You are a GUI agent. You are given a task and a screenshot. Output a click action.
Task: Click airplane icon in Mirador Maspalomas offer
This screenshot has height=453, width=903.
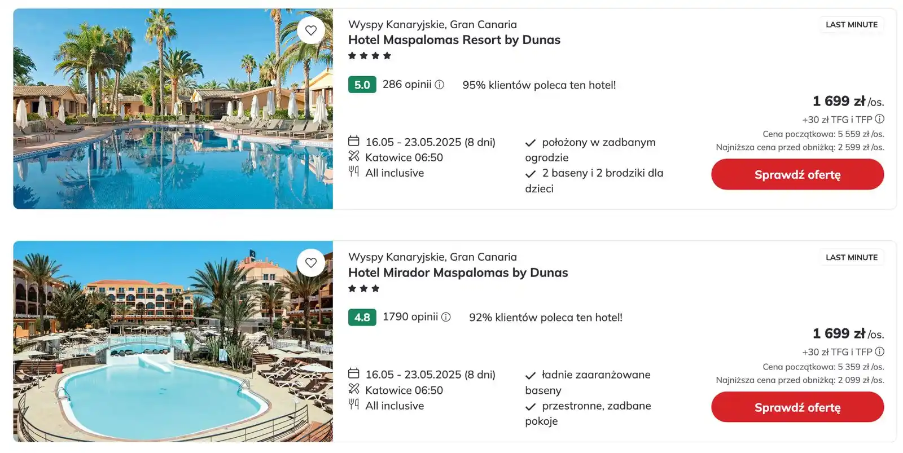click(354, 389)
